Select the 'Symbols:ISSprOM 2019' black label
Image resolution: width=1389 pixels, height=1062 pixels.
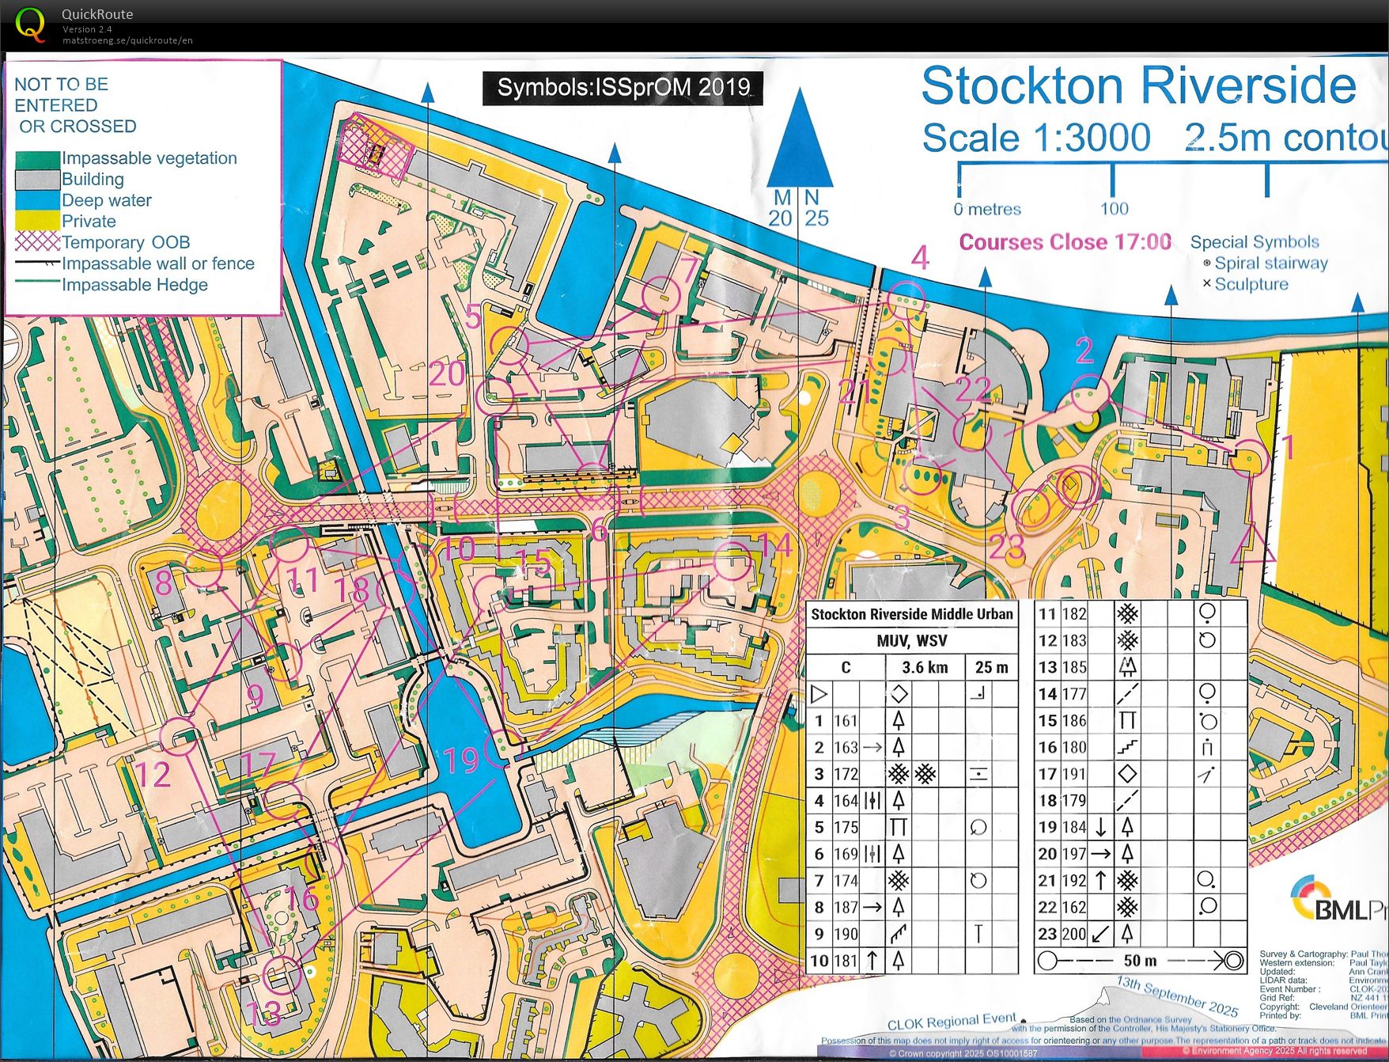[x=623, y=87]
